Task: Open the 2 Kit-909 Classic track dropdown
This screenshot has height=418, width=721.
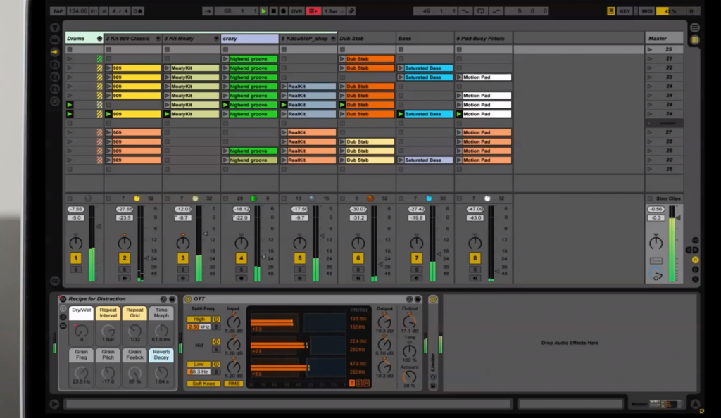Action: (156, 39)
